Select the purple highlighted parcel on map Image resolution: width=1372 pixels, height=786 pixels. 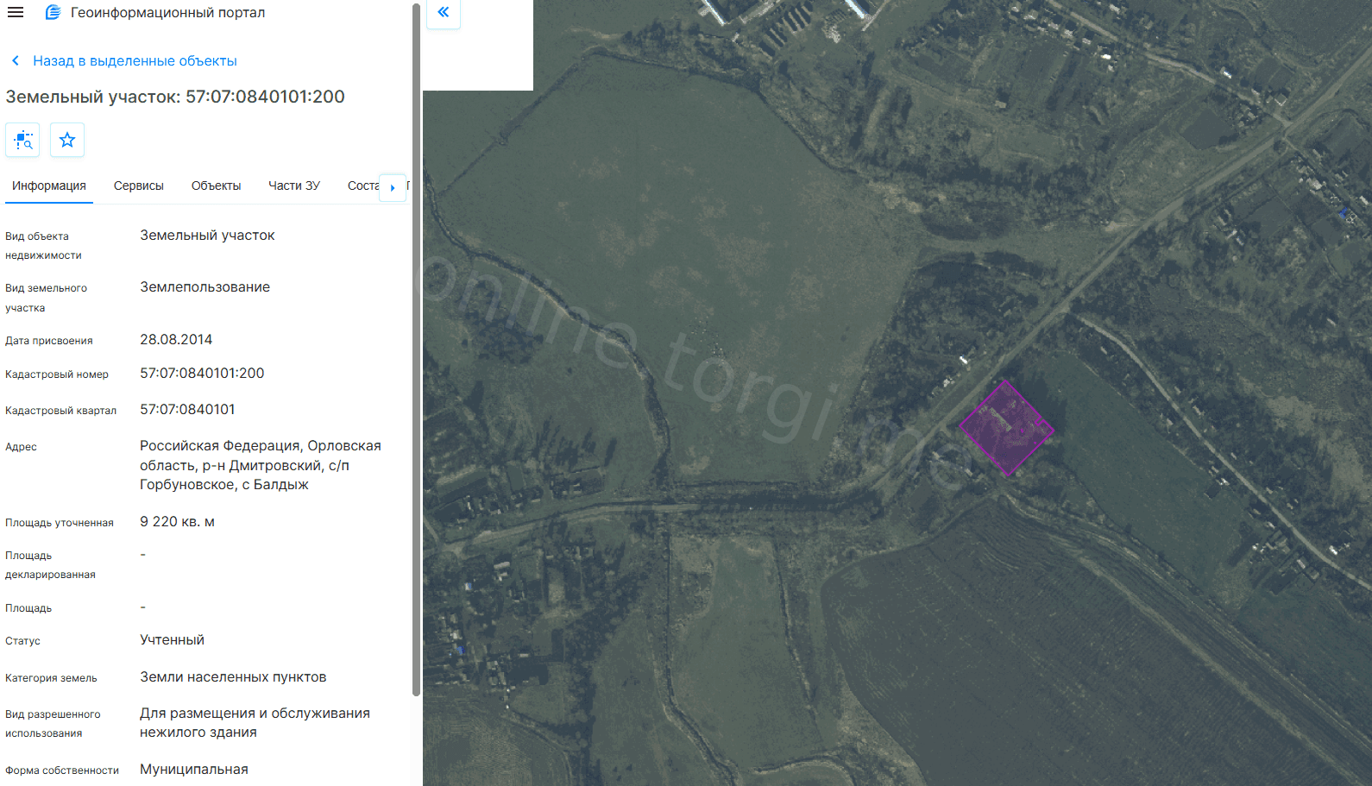tap(1006, 429)
